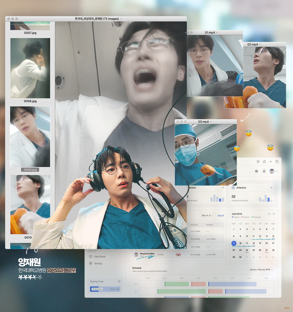293x312 pixels.
Task: Click the plus icon to add new
Action: coord(270,162)
